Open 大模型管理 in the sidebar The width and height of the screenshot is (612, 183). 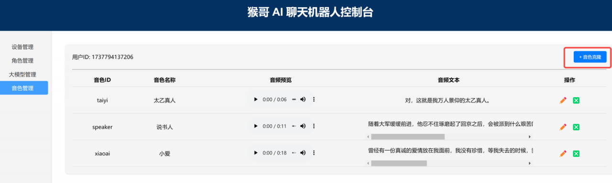(22, 74)
